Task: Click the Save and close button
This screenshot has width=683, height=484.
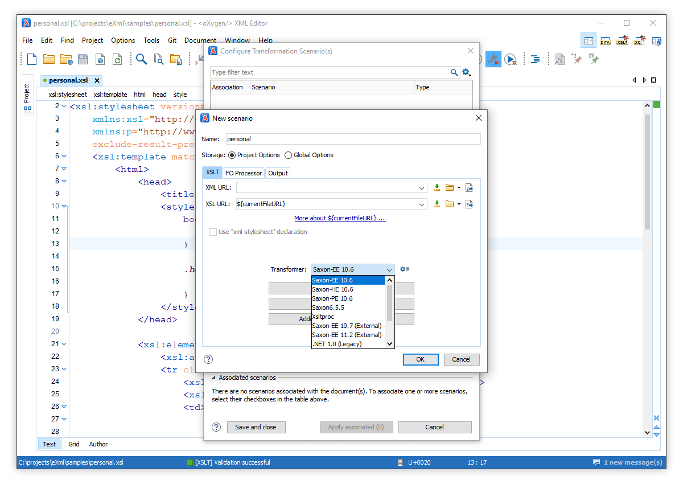Action: [256, 427]
